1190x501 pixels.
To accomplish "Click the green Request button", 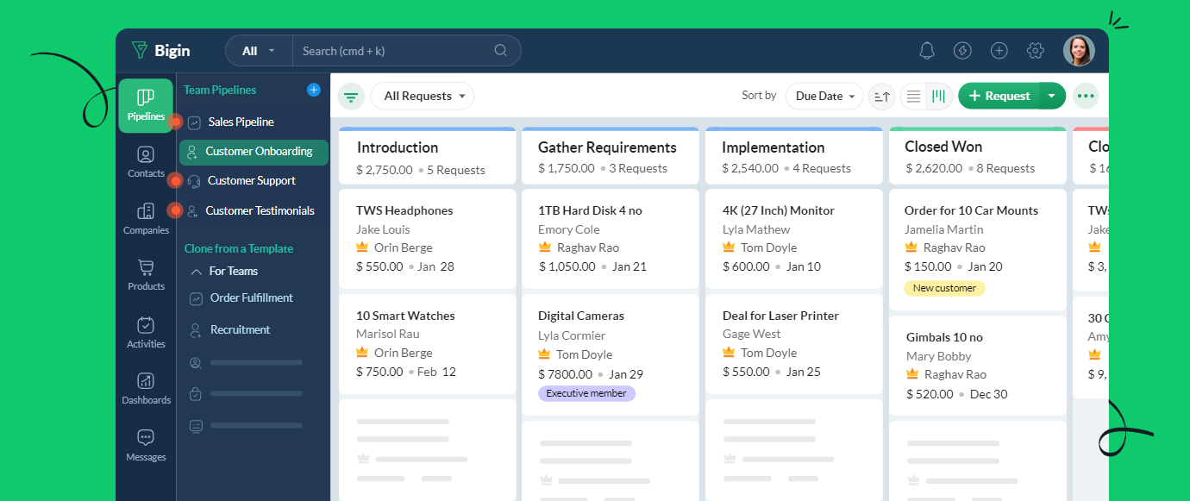I will [x=999, y=96].
